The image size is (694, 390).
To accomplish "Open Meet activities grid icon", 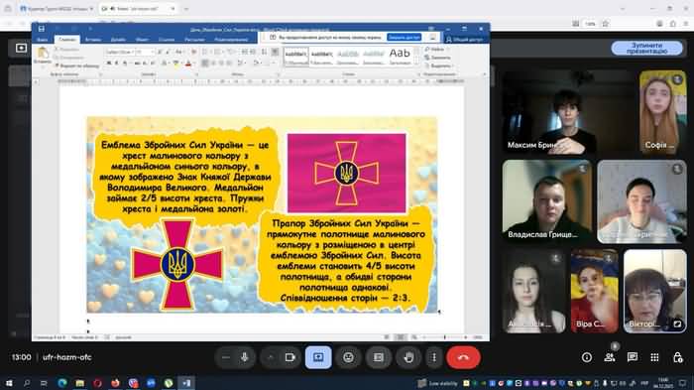I will click(654, 357).
